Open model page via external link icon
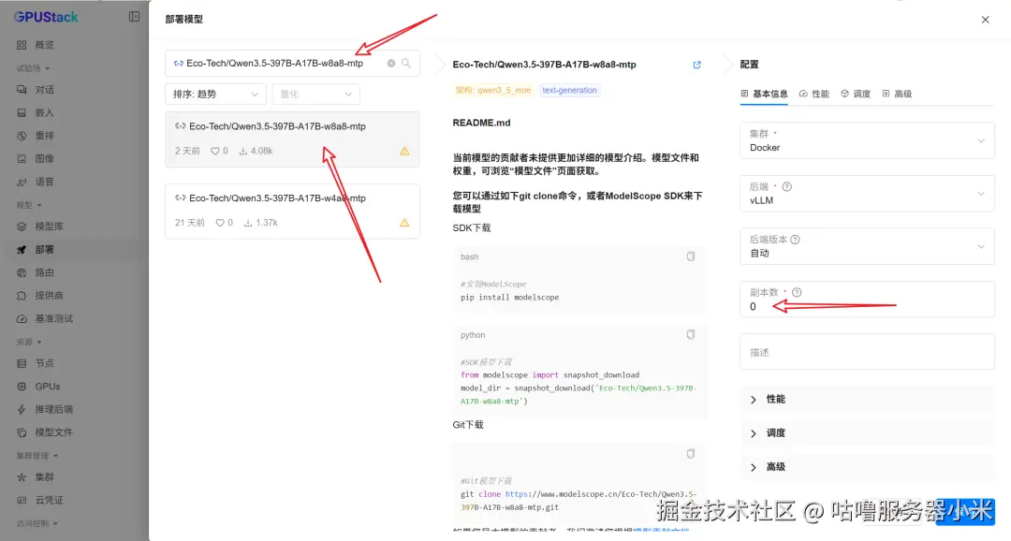The width and height of the screenshot is (1011, 541). click(697, 65)
